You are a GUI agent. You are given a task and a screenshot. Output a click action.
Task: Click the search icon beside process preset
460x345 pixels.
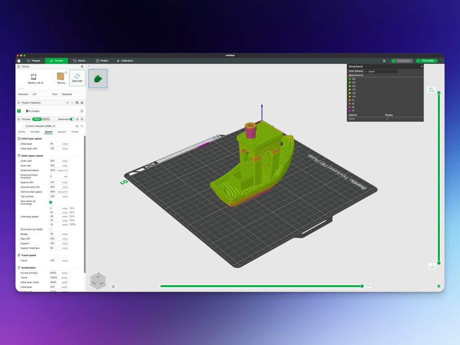click(x=82, y=126)
